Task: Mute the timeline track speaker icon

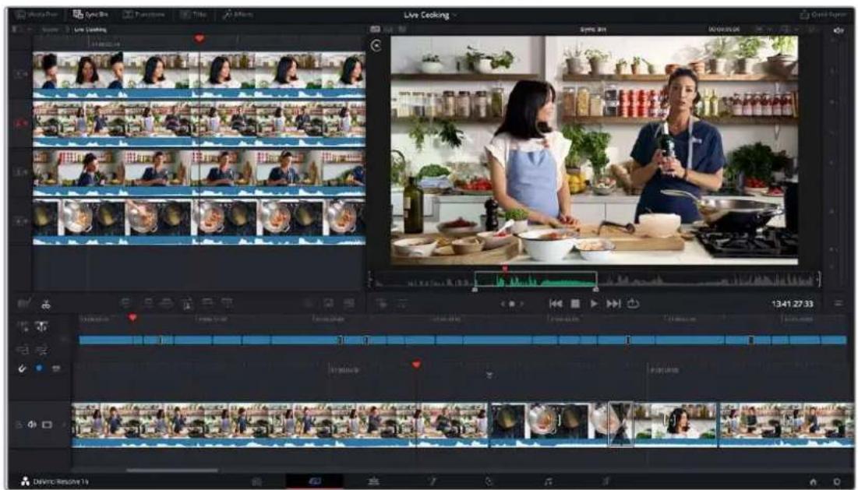Action: point(32,425)
